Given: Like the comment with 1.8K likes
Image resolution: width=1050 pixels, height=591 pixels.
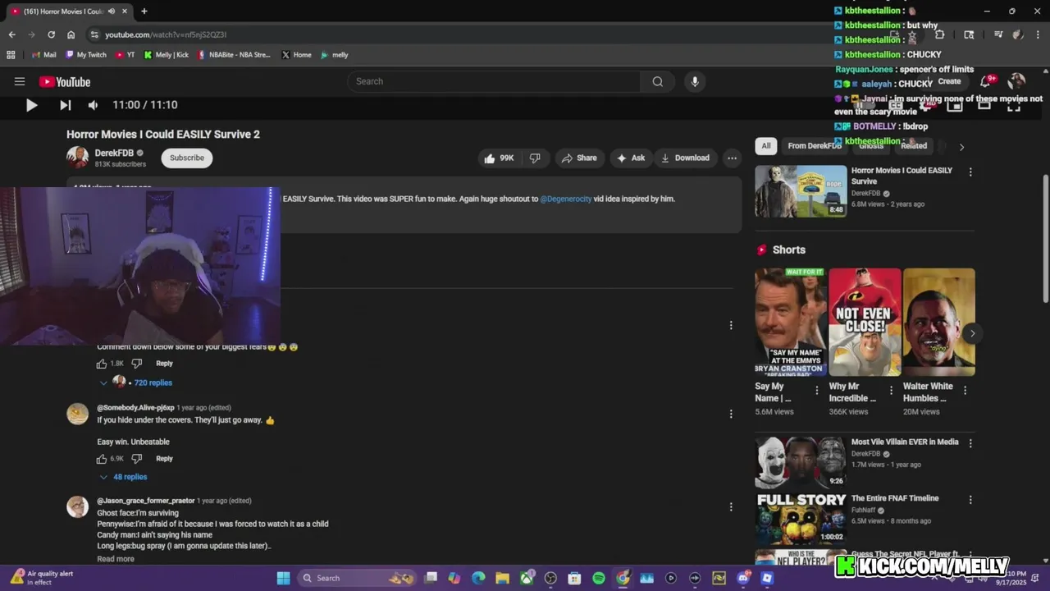Looking at the screenshot, I should pyautogui.click(x=102, y=364).
